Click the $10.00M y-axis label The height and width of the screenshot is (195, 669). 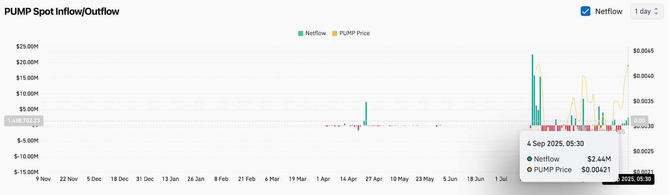(x=27, y=94)
